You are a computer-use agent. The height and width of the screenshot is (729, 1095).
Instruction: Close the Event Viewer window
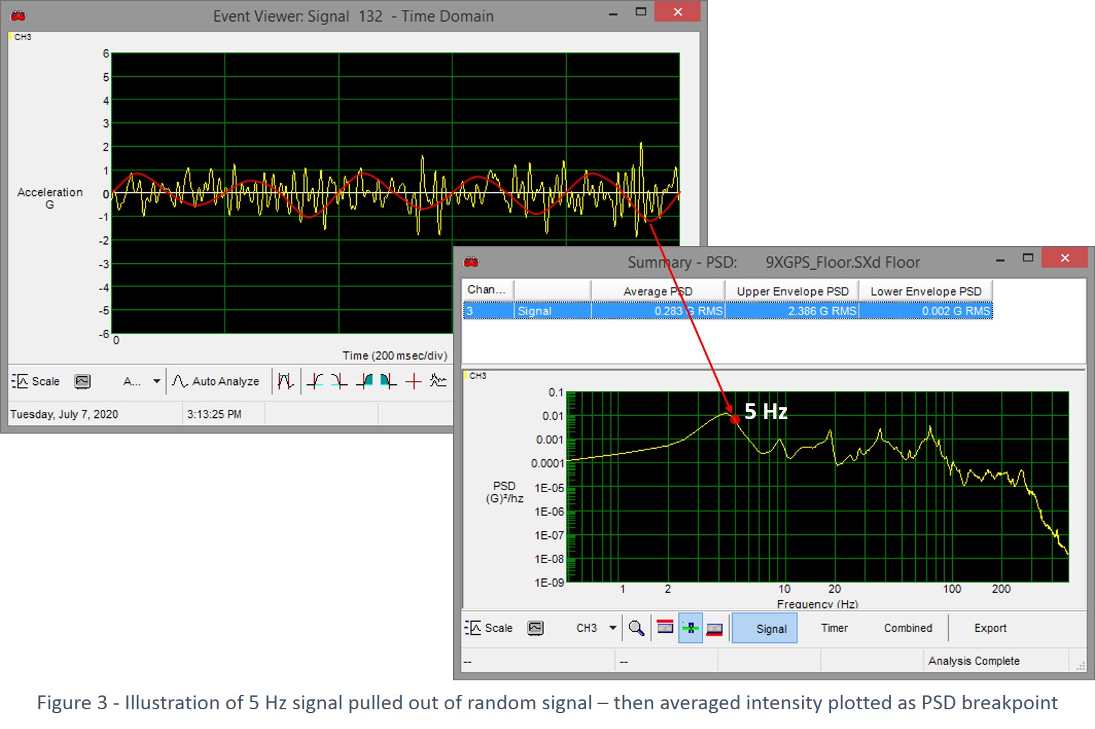pos(678,12)
